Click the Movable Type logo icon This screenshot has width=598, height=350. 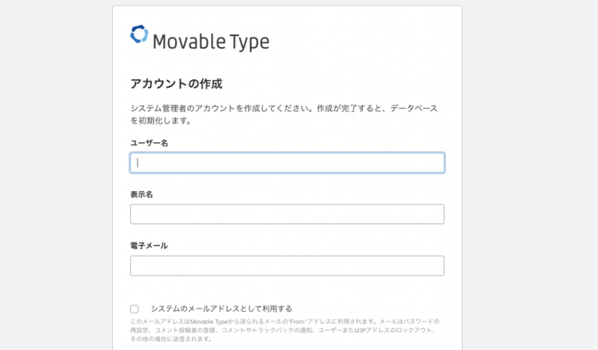(139, 35)
